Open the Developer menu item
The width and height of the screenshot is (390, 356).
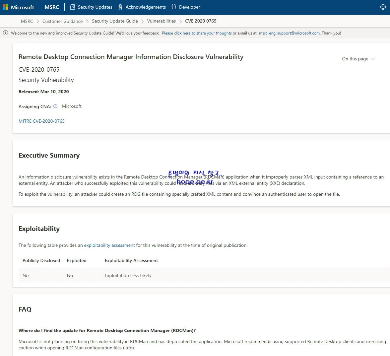point(190,7)
